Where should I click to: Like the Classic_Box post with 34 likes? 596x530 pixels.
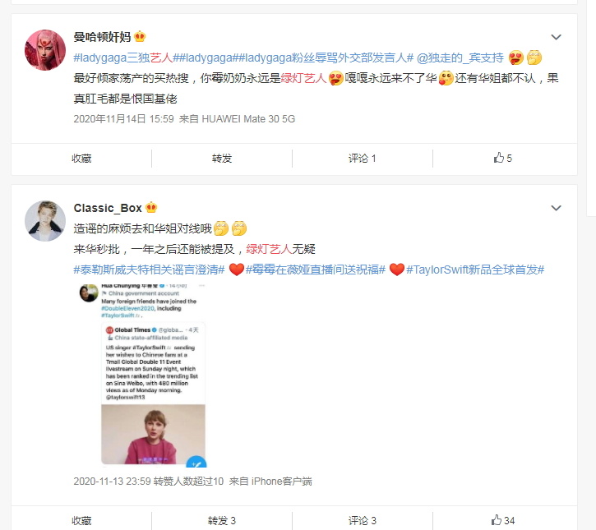pos(502,520)
